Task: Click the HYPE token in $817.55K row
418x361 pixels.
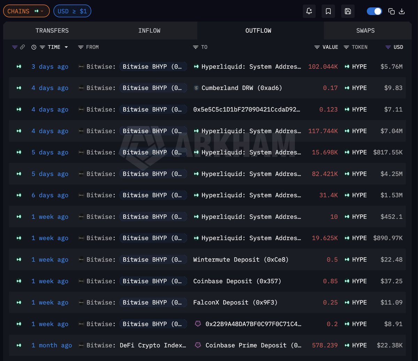Action: (x=359, y=152)
